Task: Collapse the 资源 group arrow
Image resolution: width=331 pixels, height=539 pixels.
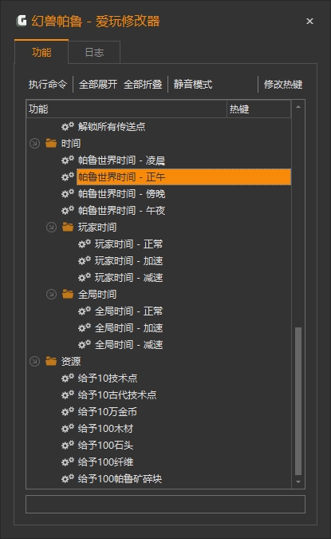Action: point(34,361)
